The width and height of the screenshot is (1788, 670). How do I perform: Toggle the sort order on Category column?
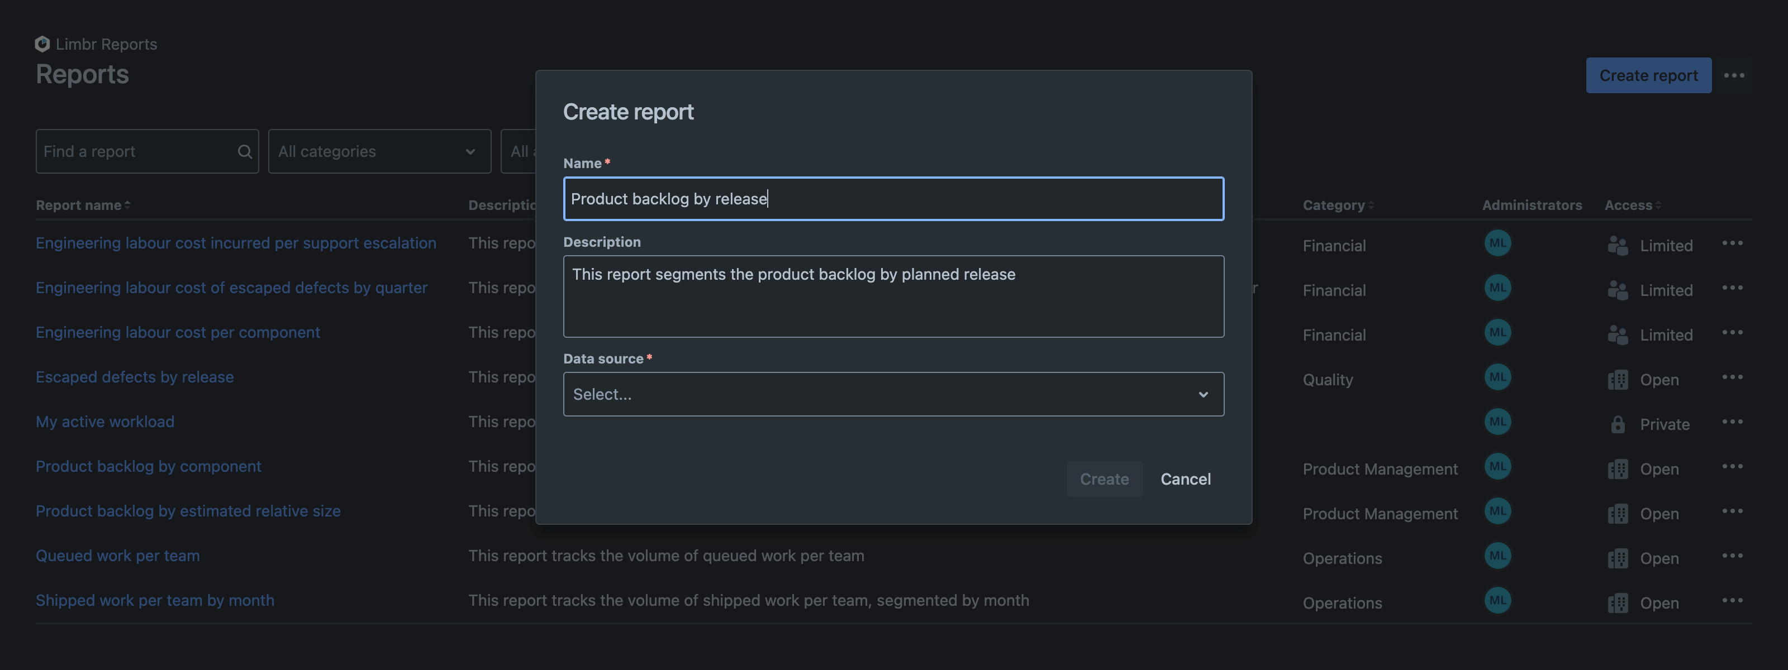[1372, 204]
